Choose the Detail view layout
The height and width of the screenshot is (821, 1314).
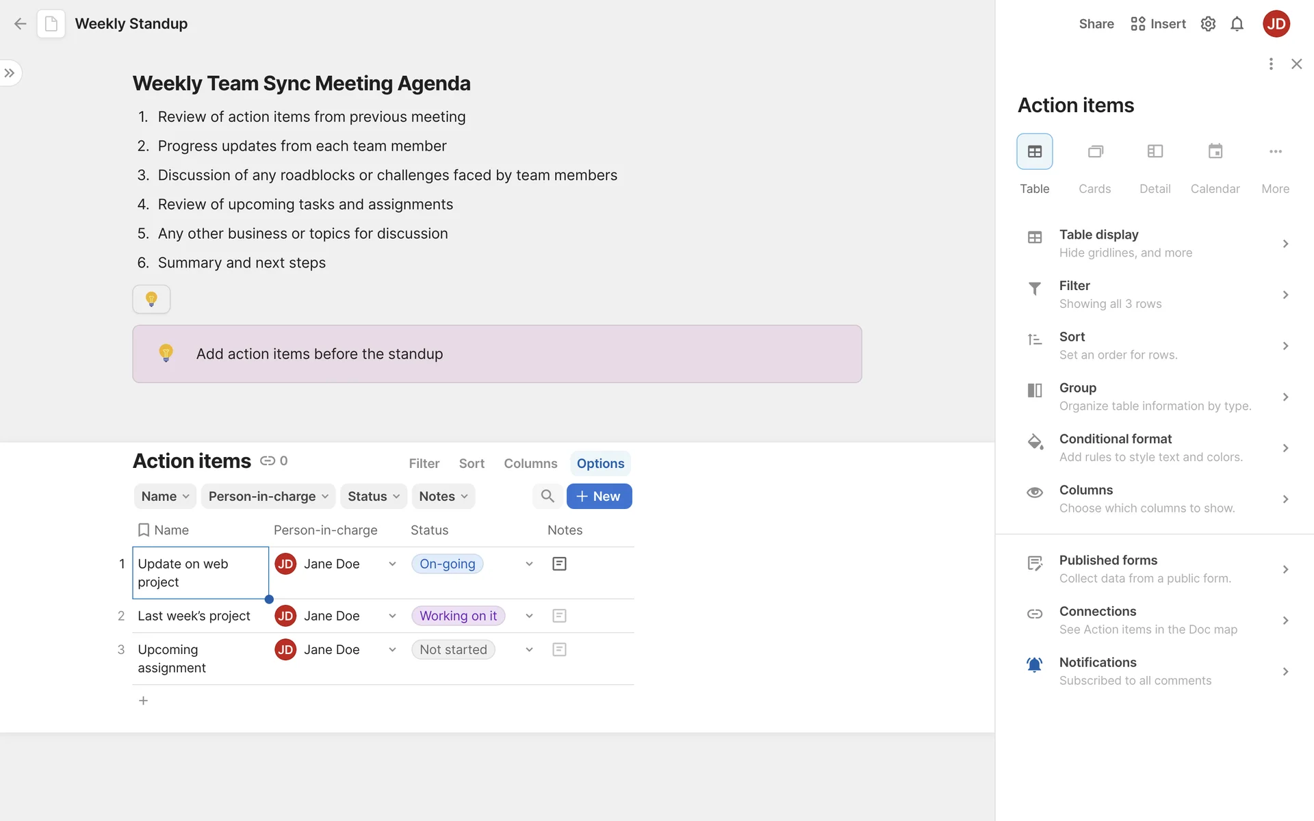click(x=1155, y=152)
